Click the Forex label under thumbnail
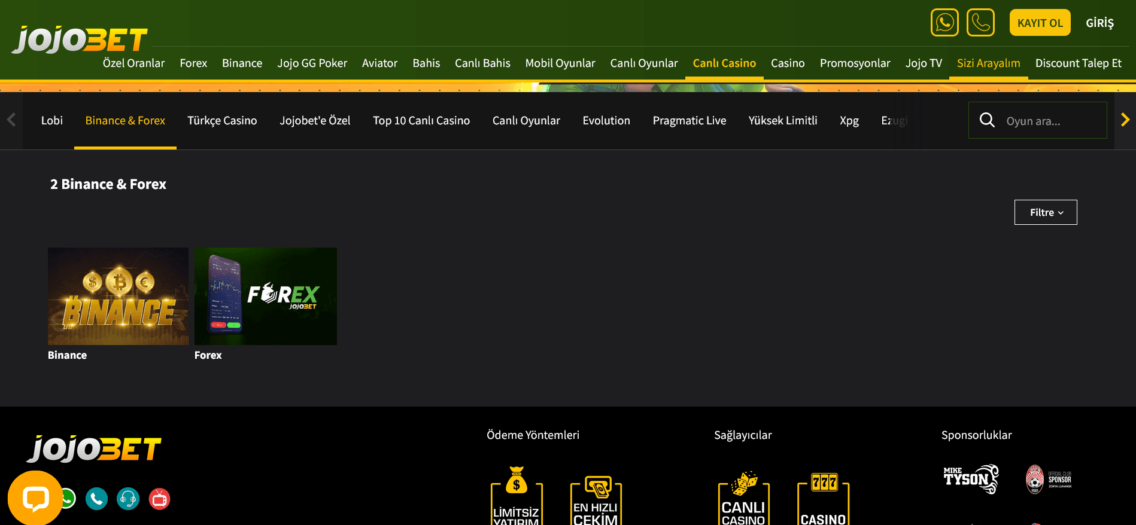The width and height of the screenshot is (1136, 525). 208,355
